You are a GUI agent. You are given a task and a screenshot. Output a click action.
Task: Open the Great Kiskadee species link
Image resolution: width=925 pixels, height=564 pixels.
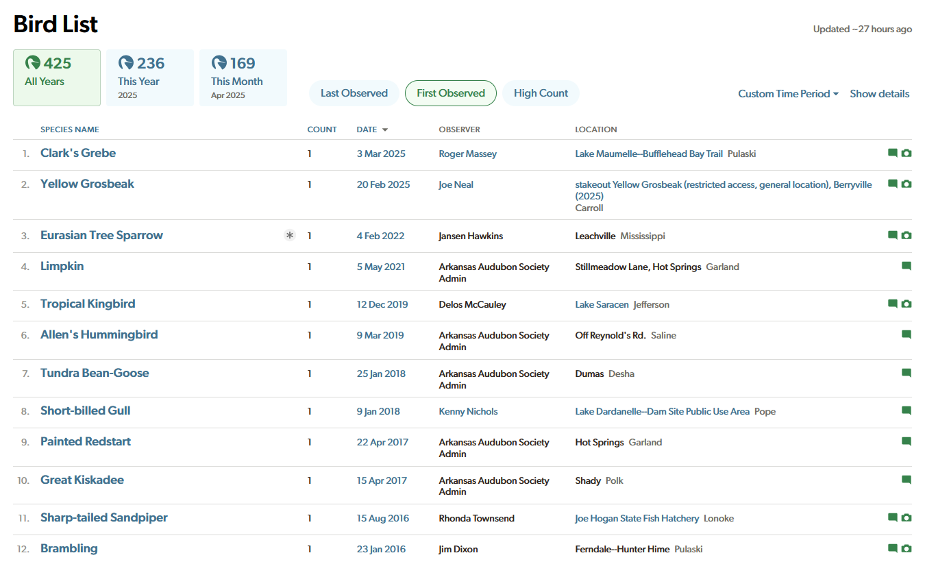82,480
